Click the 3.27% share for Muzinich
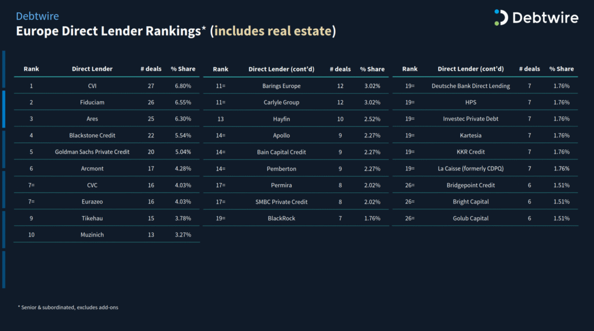Screen dimensions: 594x331 point(183,235)
